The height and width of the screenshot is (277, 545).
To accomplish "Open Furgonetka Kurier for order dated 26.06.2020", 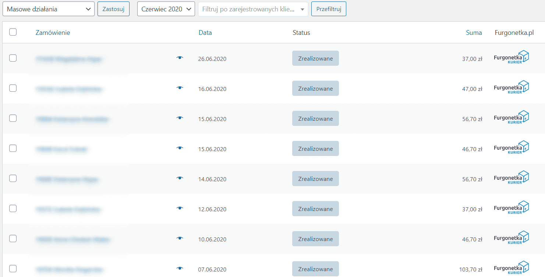I will [512, 57].
